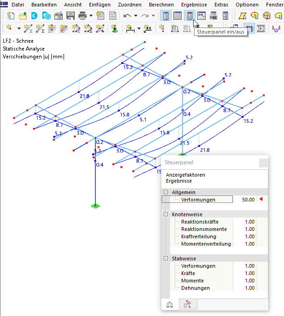Redo the last undone action
284x316 pixels.
(x=145, y=16)
